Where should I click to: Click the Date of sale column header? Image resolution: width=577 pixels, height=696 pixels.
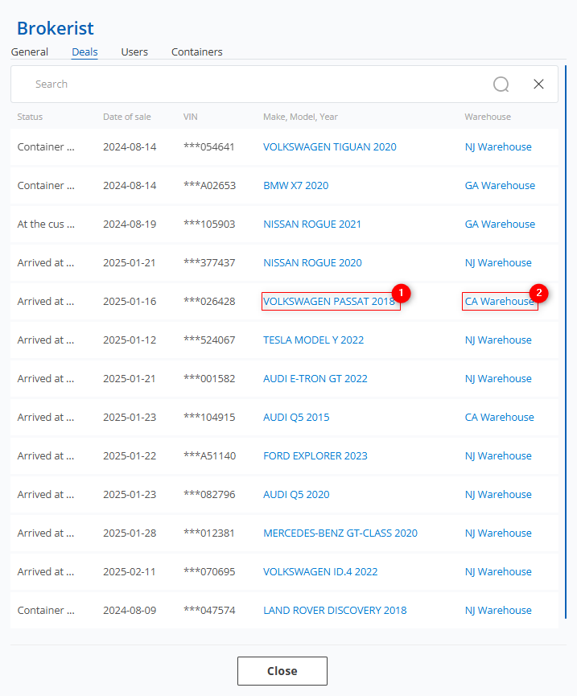click(127, 117)
